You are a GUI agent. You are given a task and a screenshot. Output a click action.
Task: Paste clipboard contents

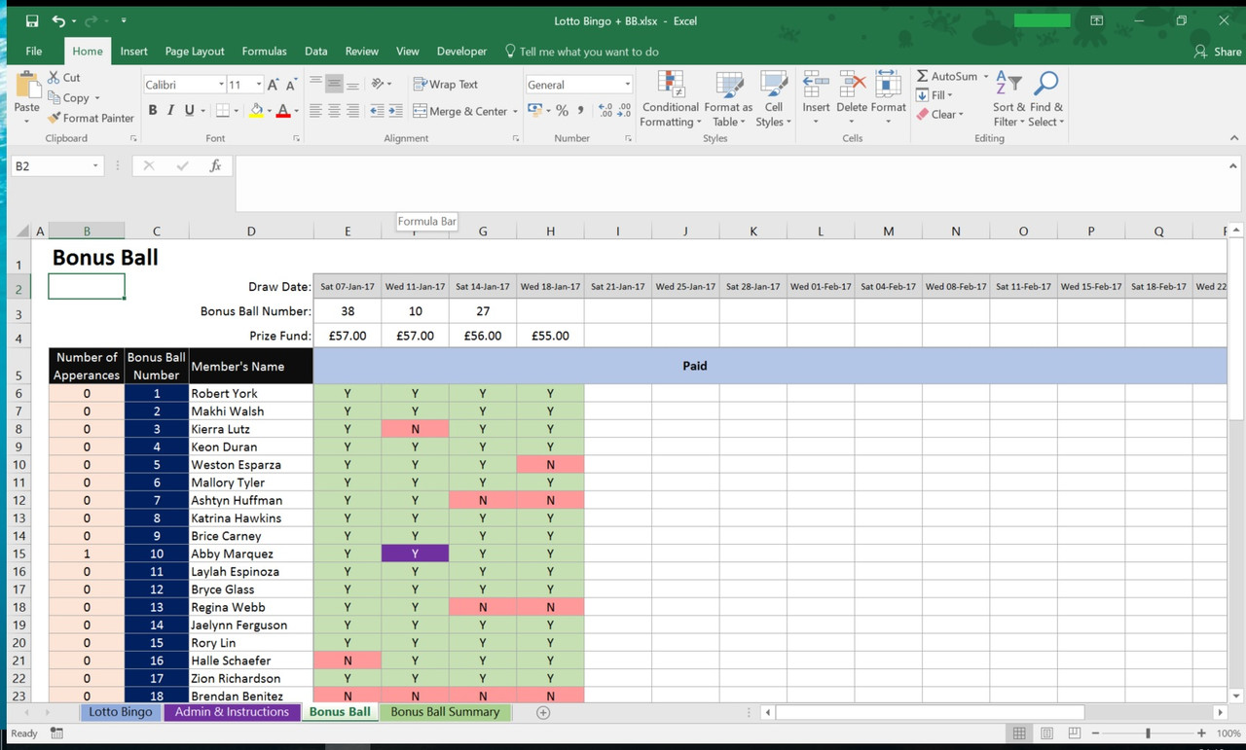point(27,97)
